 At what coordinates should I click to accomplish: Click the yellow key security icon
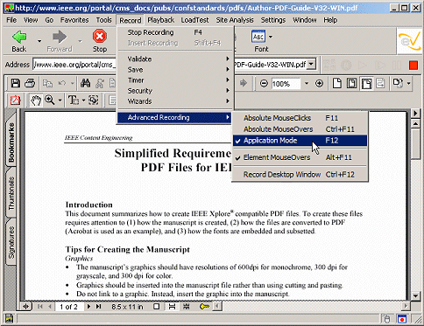pos(204,307)
